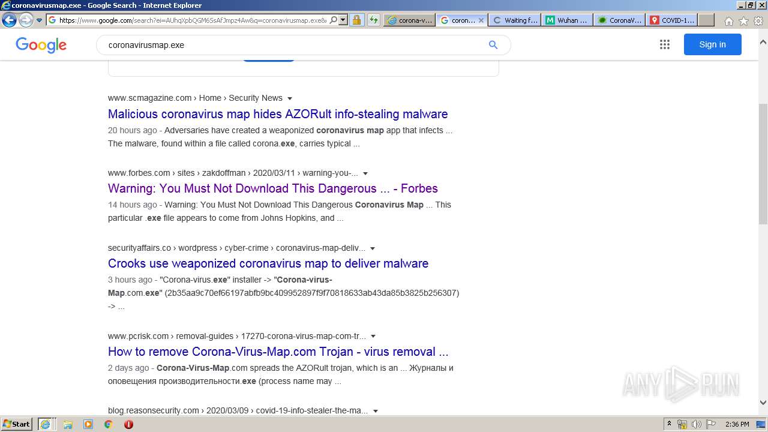
Task: Open the recent pages dropdown arrow
Action: pos(40,20)
